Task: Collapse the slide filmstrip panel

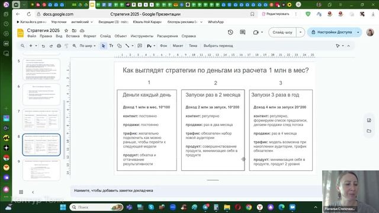Action: tap(33, 192)
